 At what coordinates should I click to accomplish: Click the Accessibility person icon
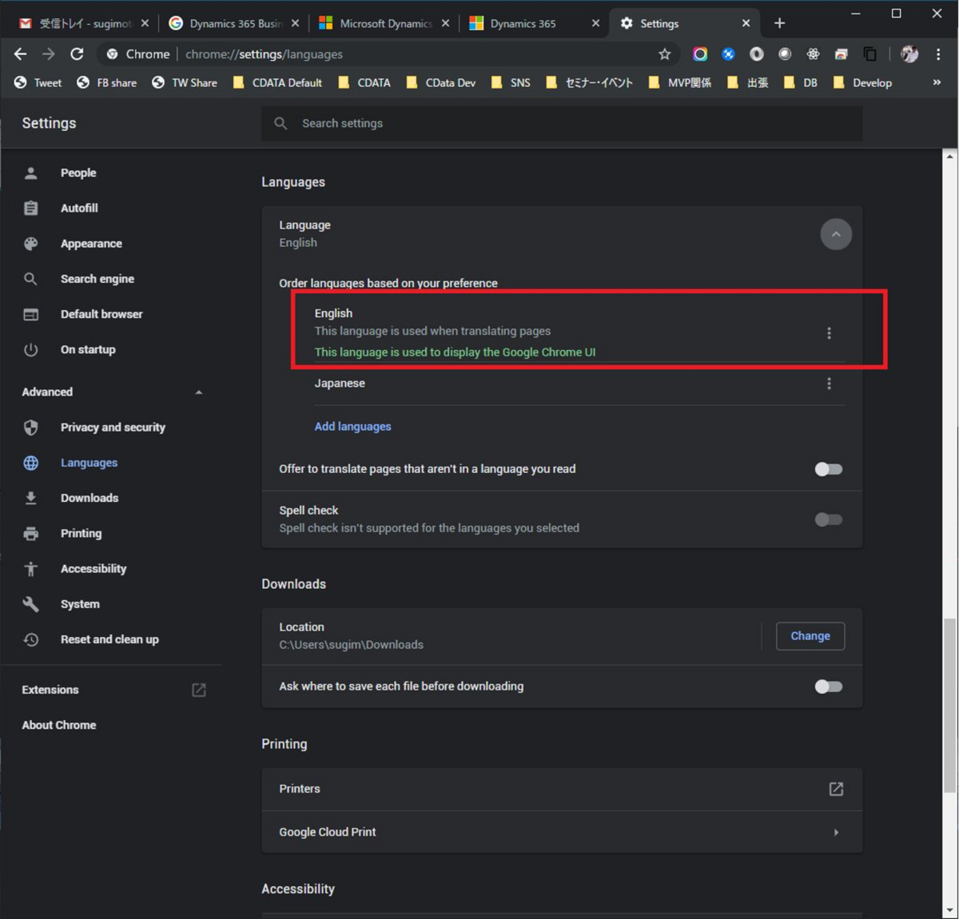[30, 569]
